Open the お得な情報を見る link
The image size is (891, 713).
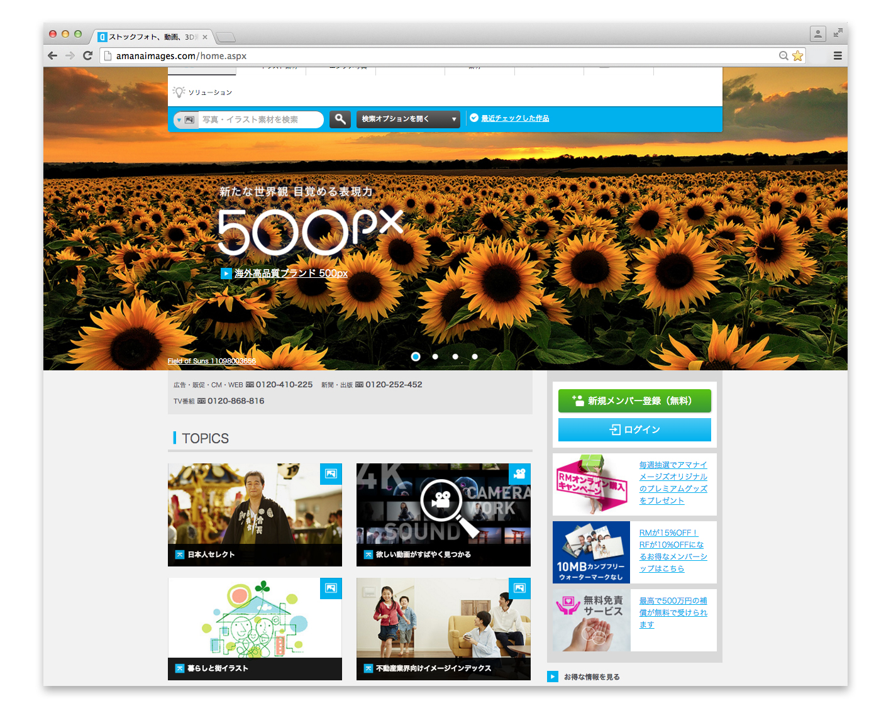point(592,677)
